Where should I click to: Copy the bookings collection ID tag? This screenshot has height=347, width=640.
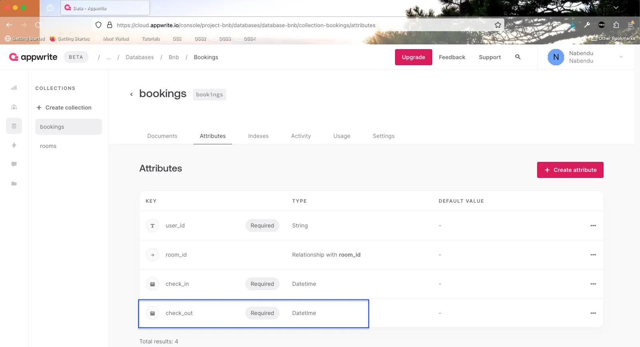(209, 94)
